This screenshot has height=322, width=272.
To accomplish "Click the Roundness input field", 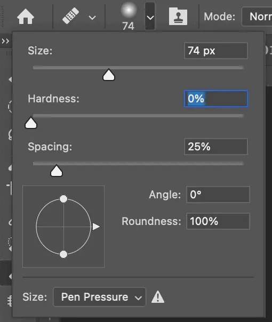I will click(218, 221).
